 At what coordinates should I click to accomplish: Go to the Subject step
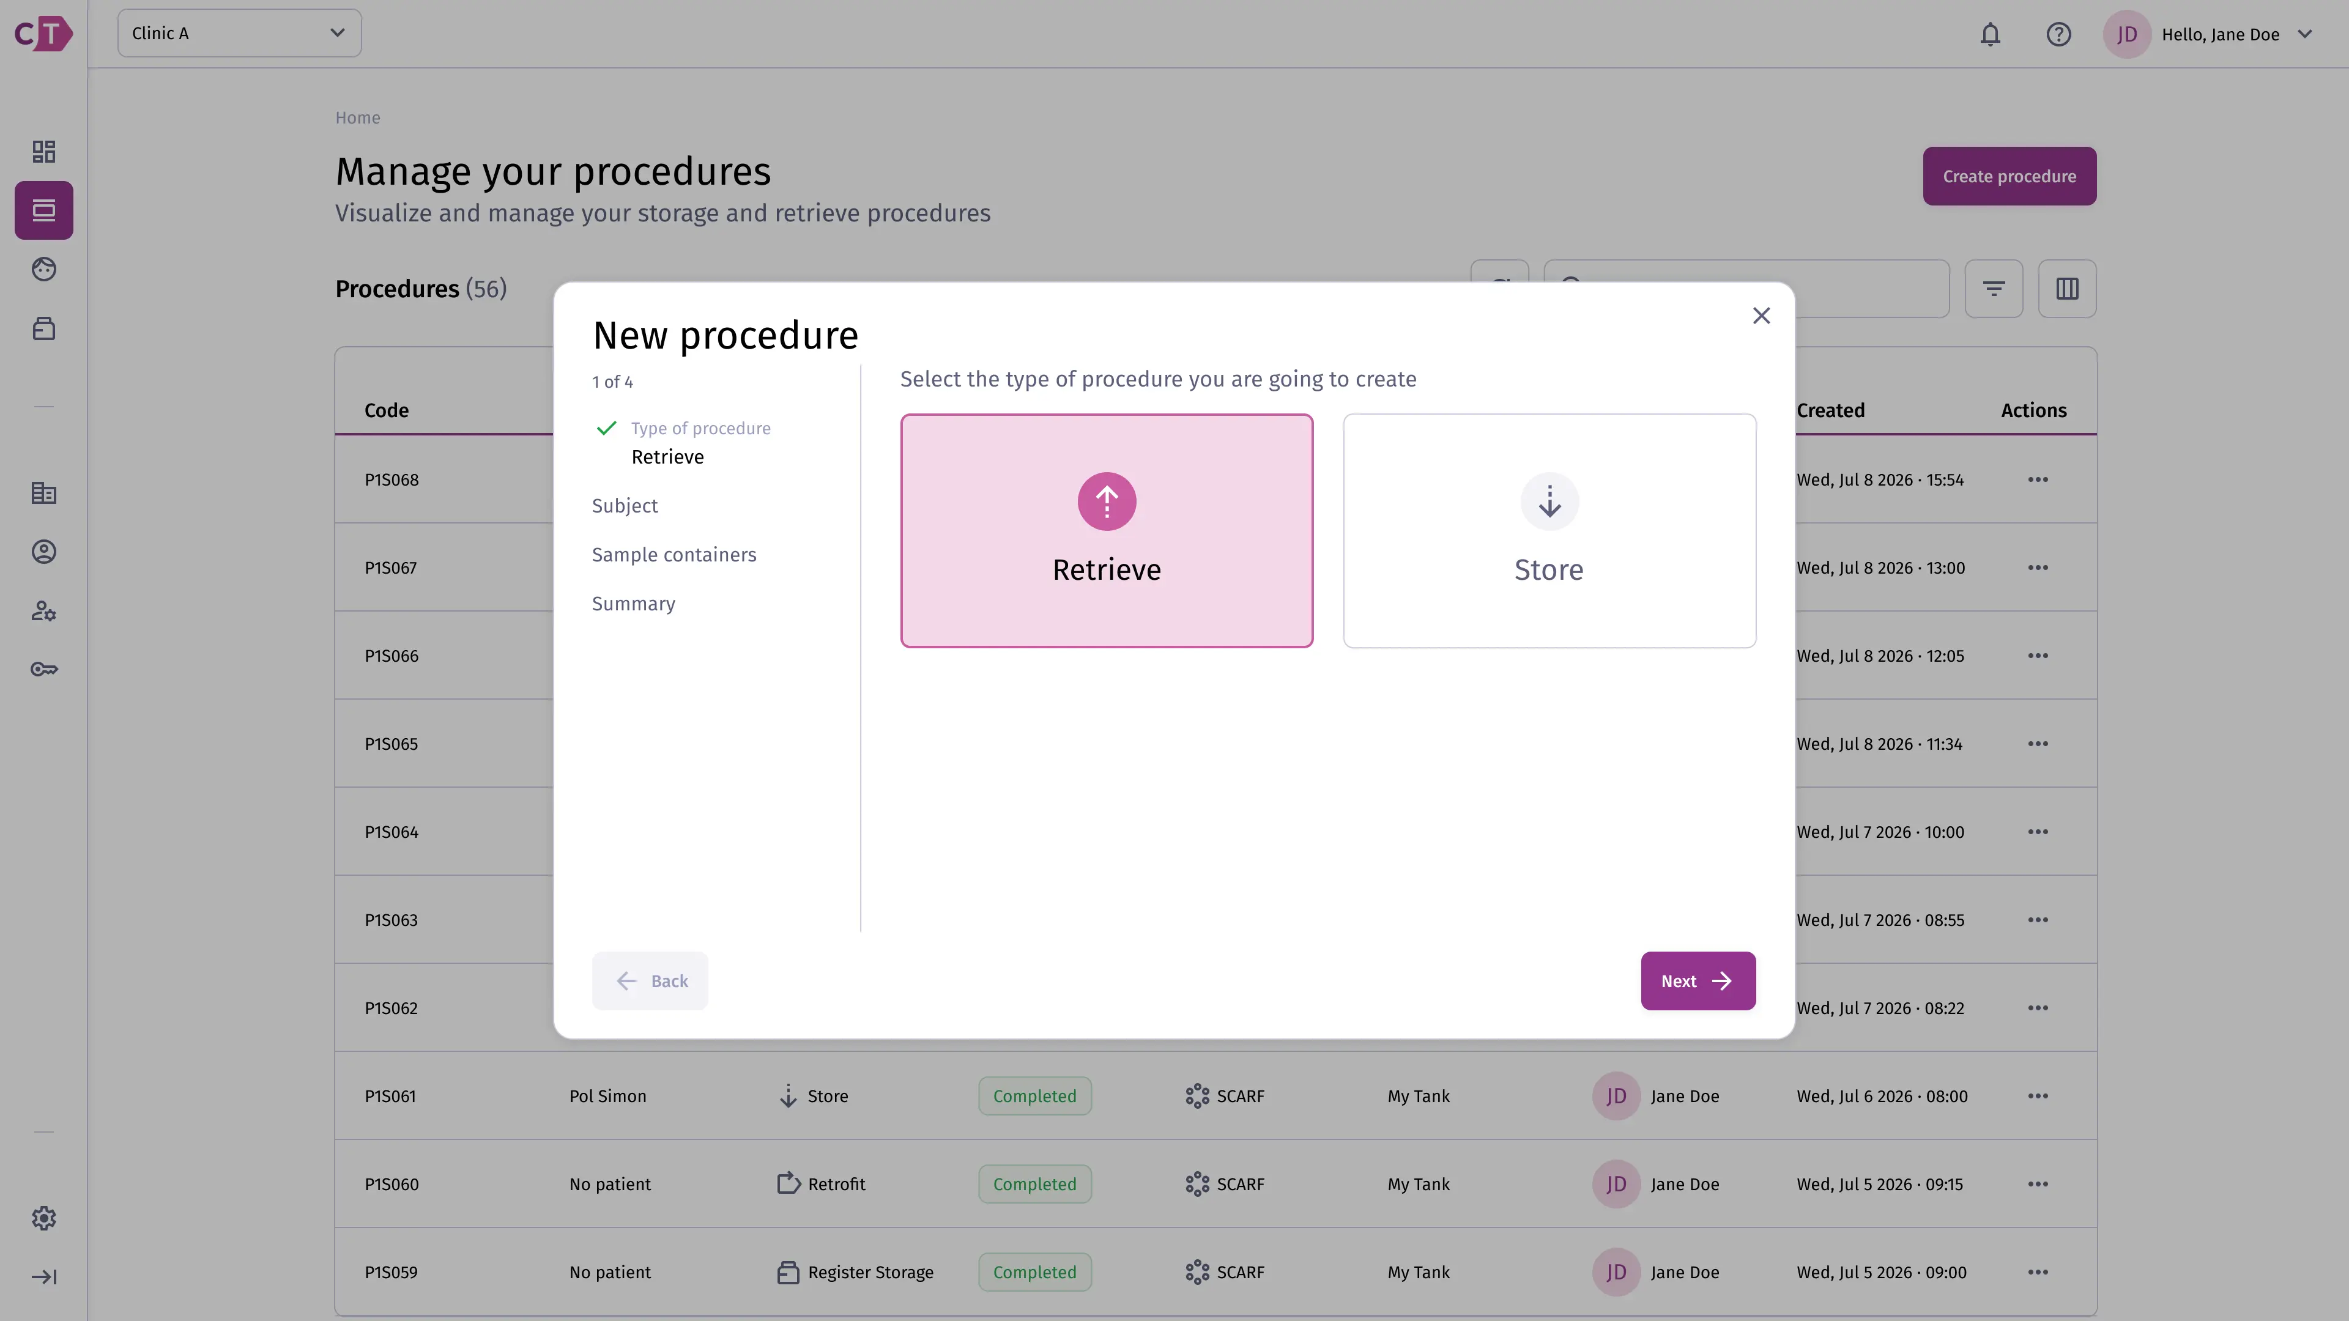click(x=625, y=506)
